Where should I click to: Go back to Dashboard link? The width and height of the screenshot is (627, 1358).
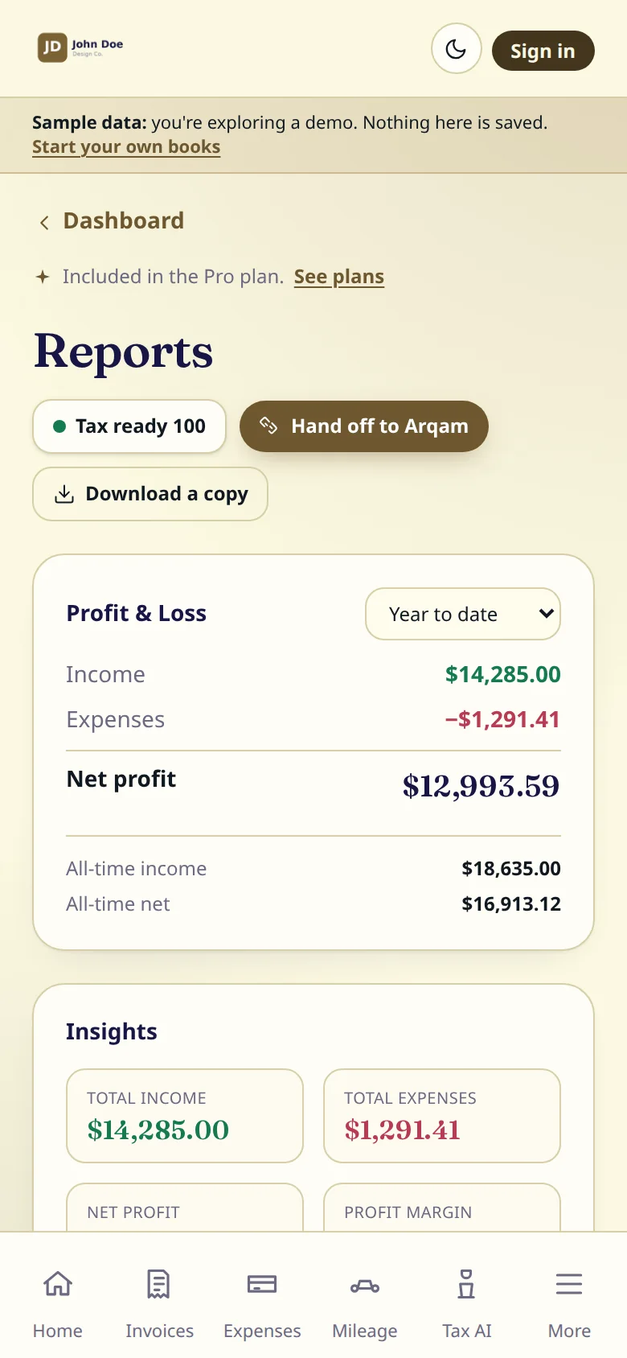(x=123, y=220)
